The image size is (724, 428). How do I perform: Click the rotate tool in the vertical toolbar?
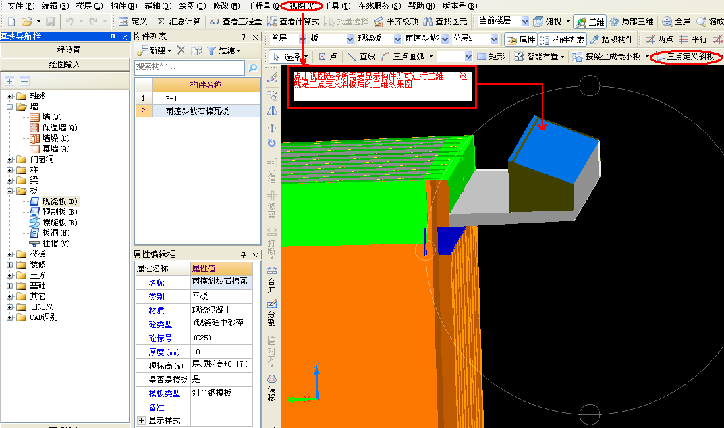pos(272,143)
